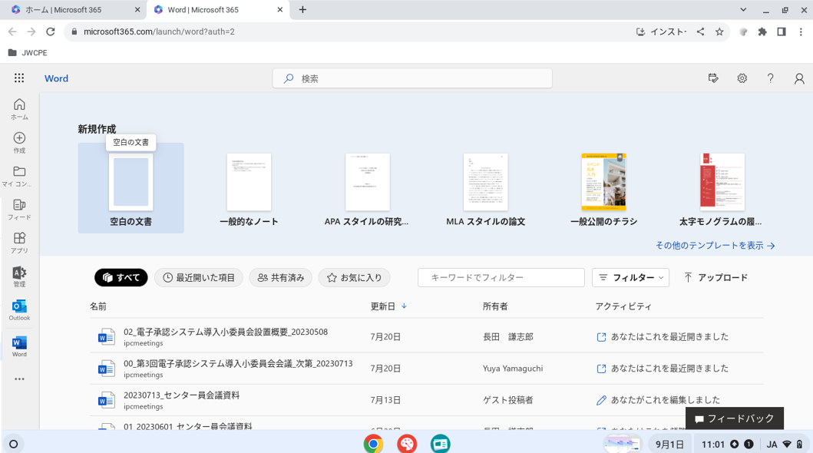Click the キーワードでフィルター input field
The height and width of the screenshot is (453, 813).
pyautogui.click(x=501, y=278)
